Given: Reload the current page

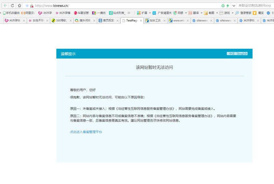Looking at the screenshot, I should coord(12,5).
